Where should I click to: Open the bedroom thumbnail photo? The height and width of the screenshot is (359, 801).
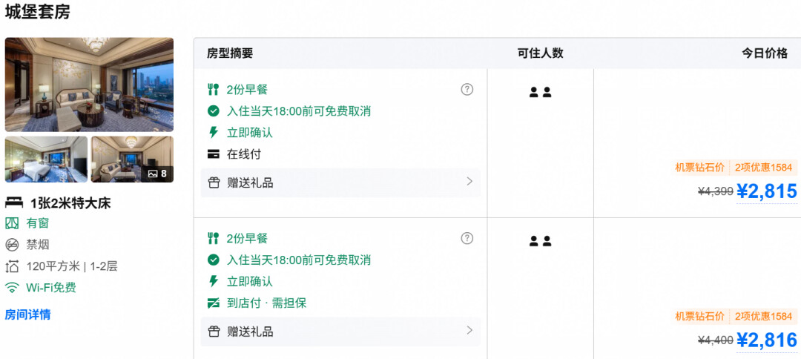[47, 159]
